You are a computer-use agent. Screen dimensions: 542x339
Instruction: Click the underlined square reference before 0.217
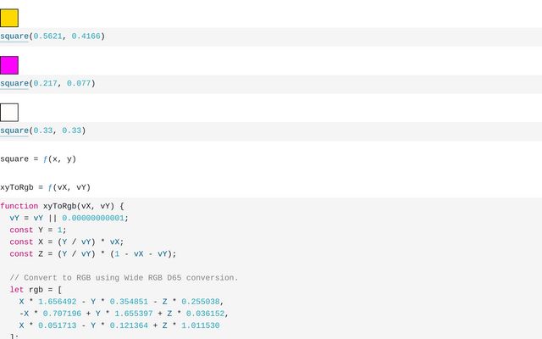(x=14, y=84)
